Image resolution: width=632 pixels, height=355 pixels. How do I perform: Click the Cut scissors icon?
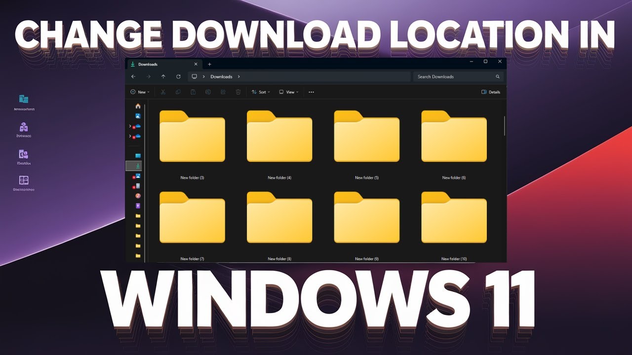click(x=163, y=92)
